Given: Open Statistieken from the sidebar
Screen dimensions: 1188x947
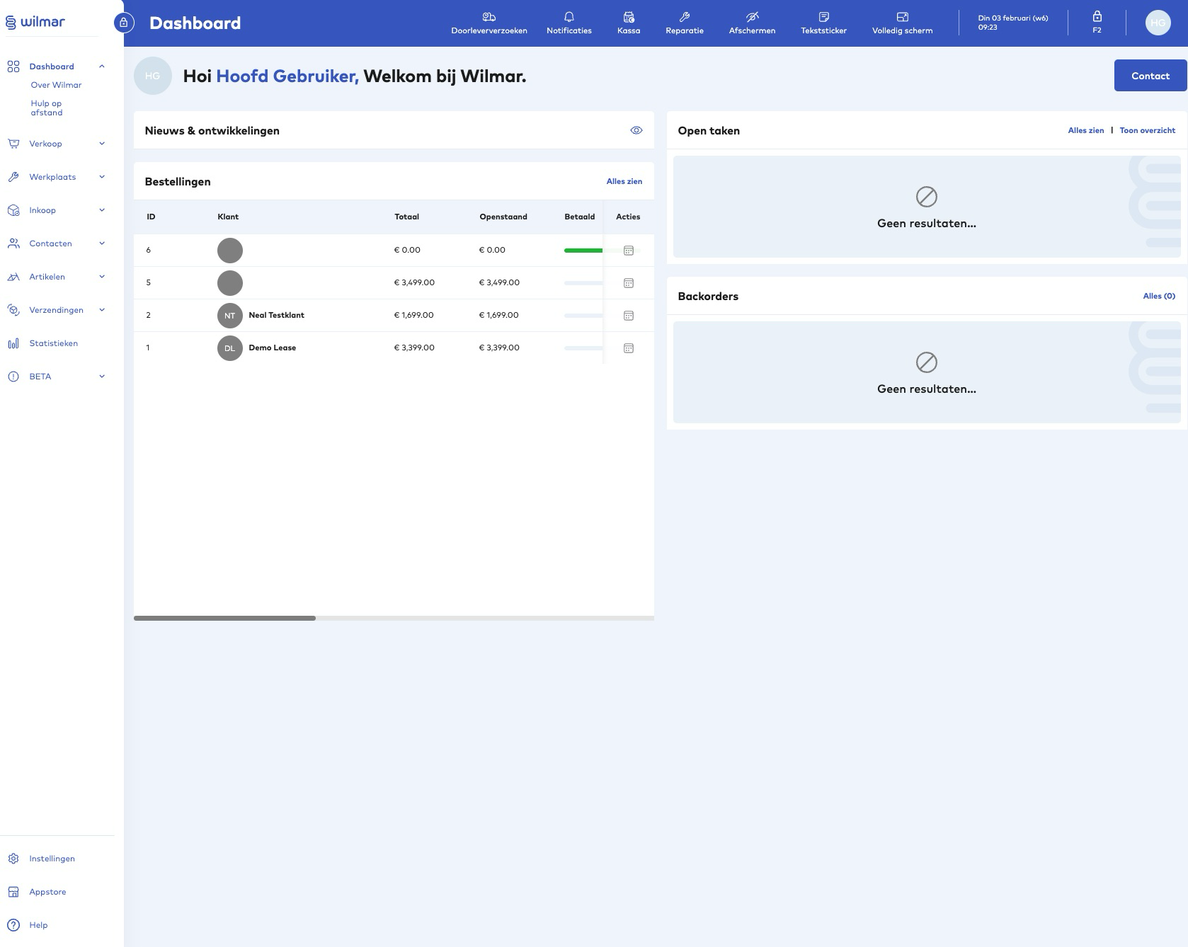Looking at the screenshot, I should tap(53, 343).
